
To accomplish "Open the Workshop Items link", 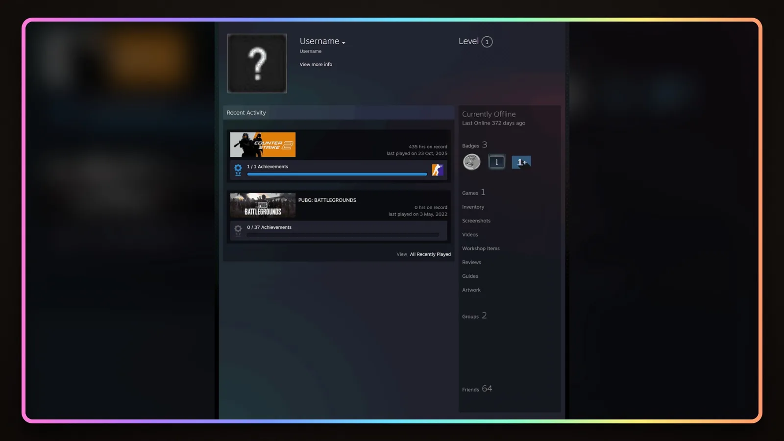I will click(481, 248).
